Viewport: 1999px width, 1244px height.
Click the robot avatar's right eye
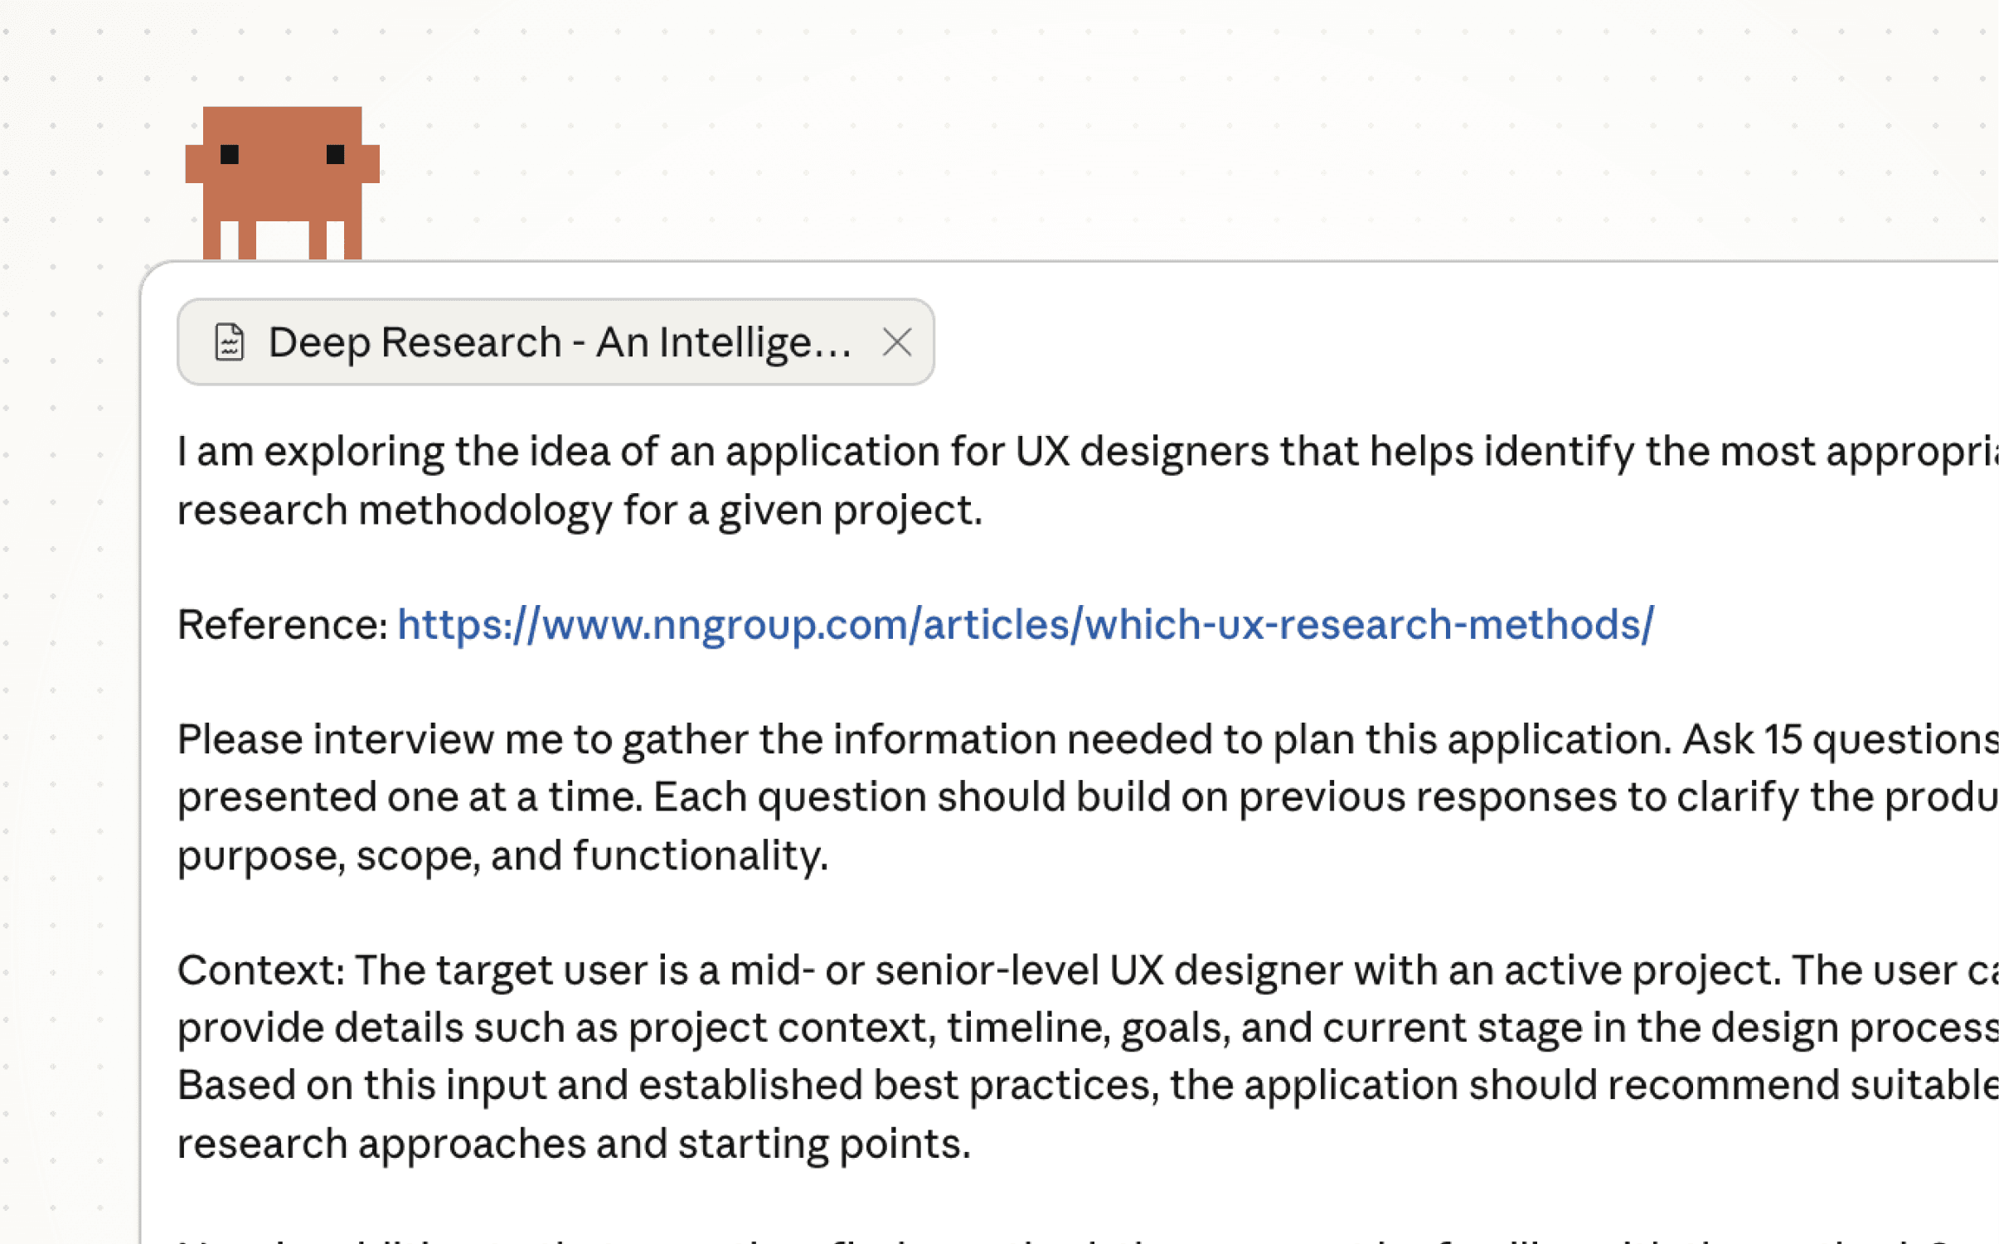(x=336, y=156)
